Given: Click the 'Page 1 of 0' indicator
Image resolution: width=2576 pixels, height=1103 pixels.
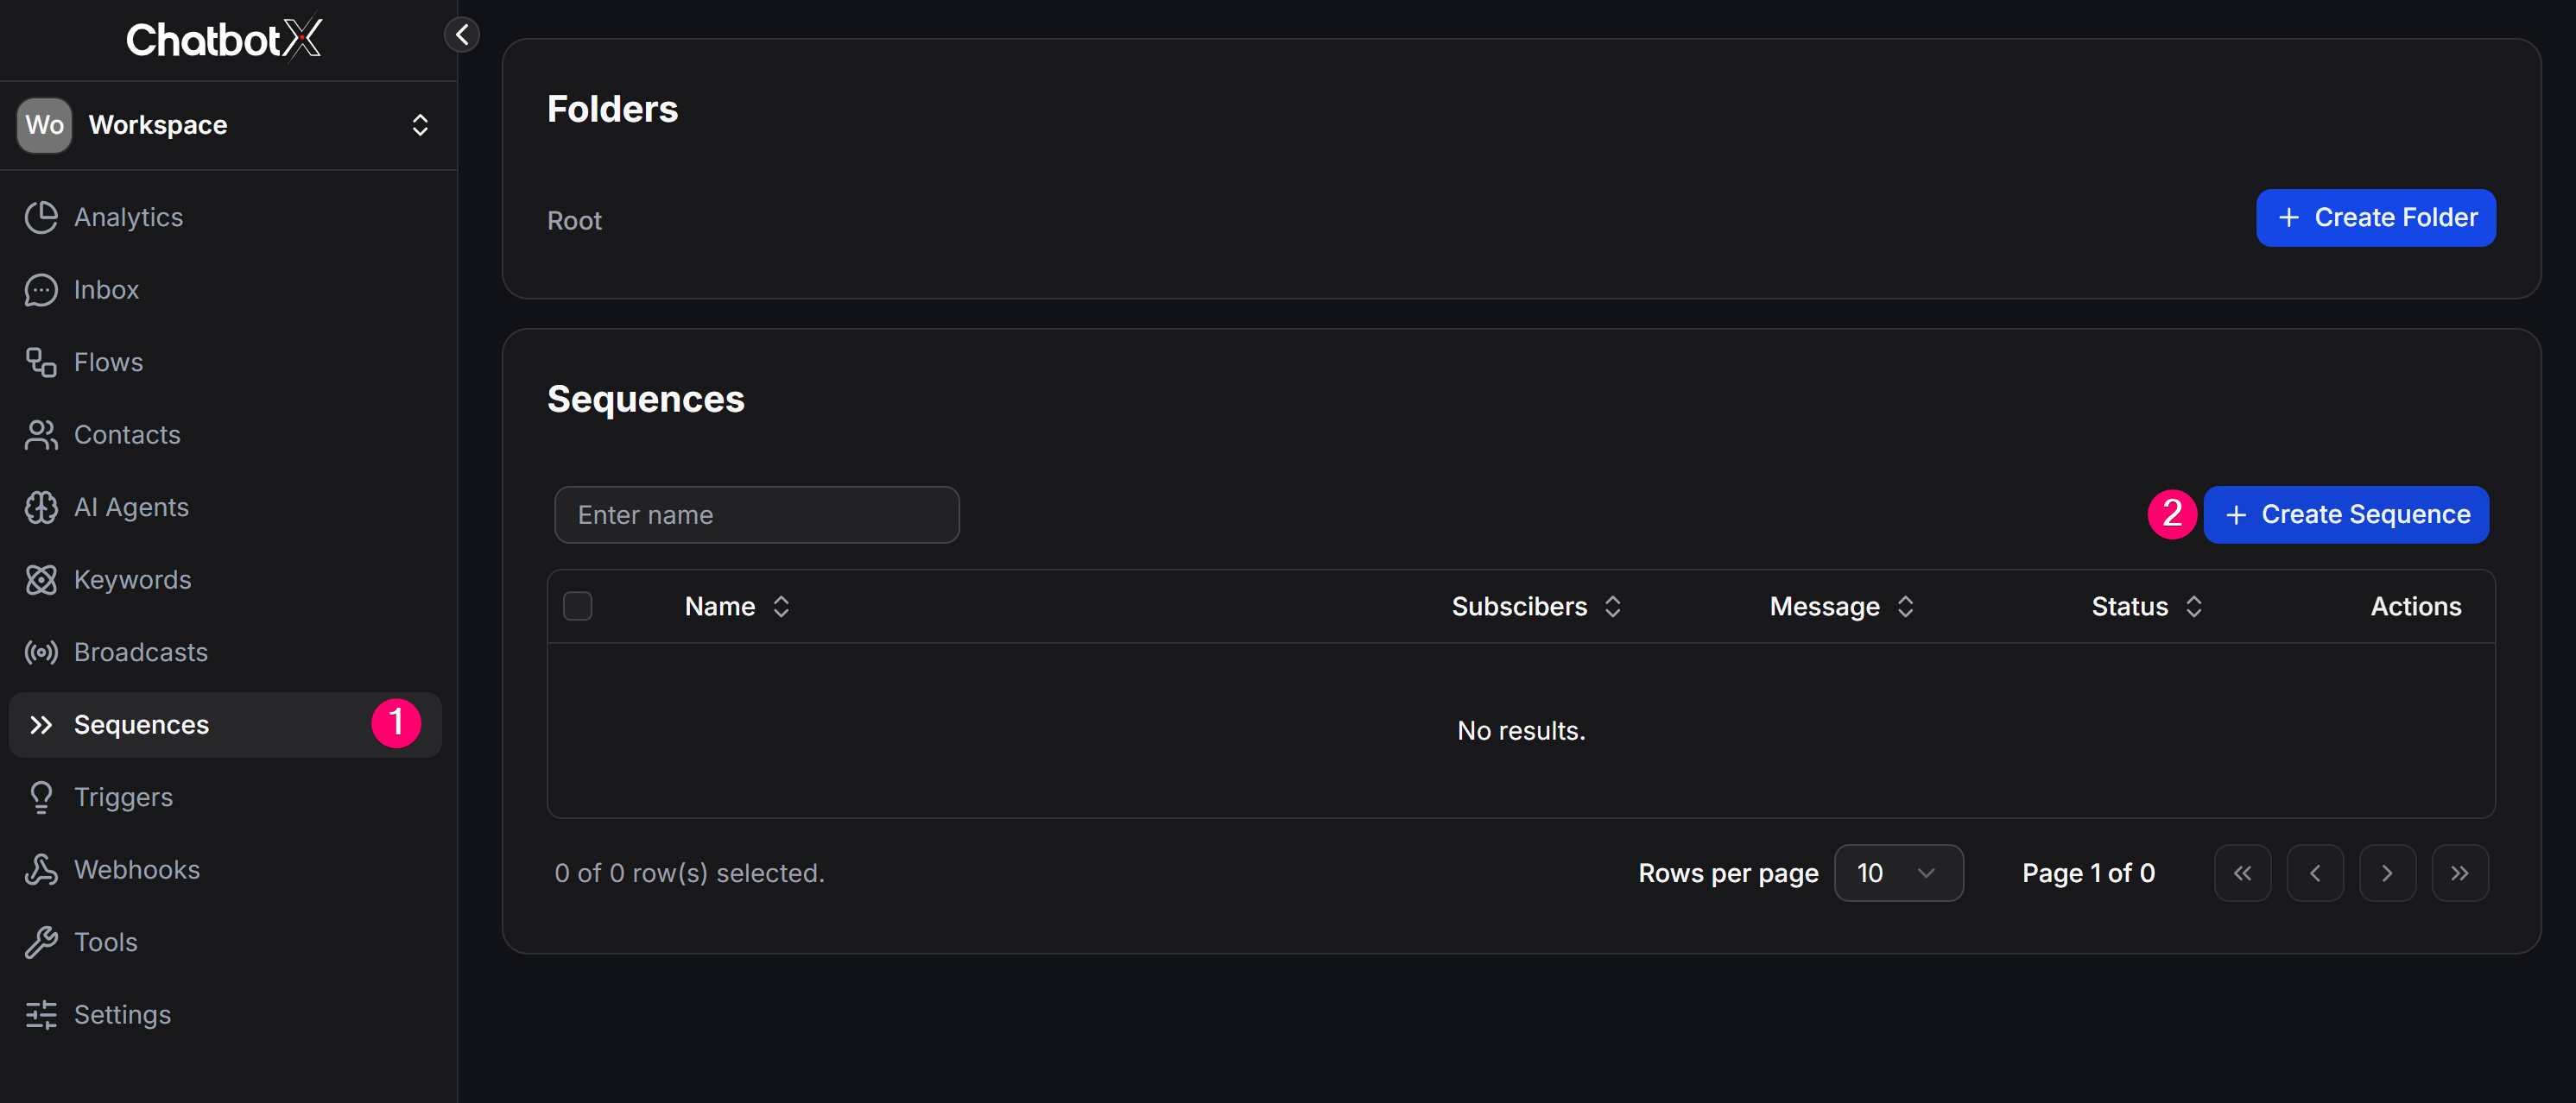Looking at the screenshot, I should click(x=2088, y=873).
